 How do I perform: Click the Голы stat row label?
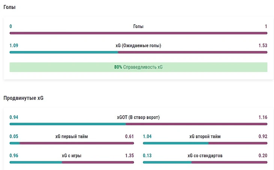(138, 27)
